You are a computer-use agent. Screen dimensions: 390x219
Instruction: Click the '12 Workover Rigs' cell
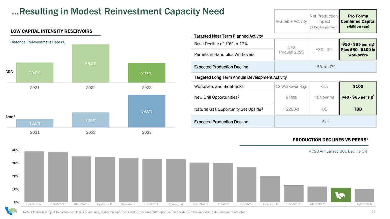click(x=291, y=86)
